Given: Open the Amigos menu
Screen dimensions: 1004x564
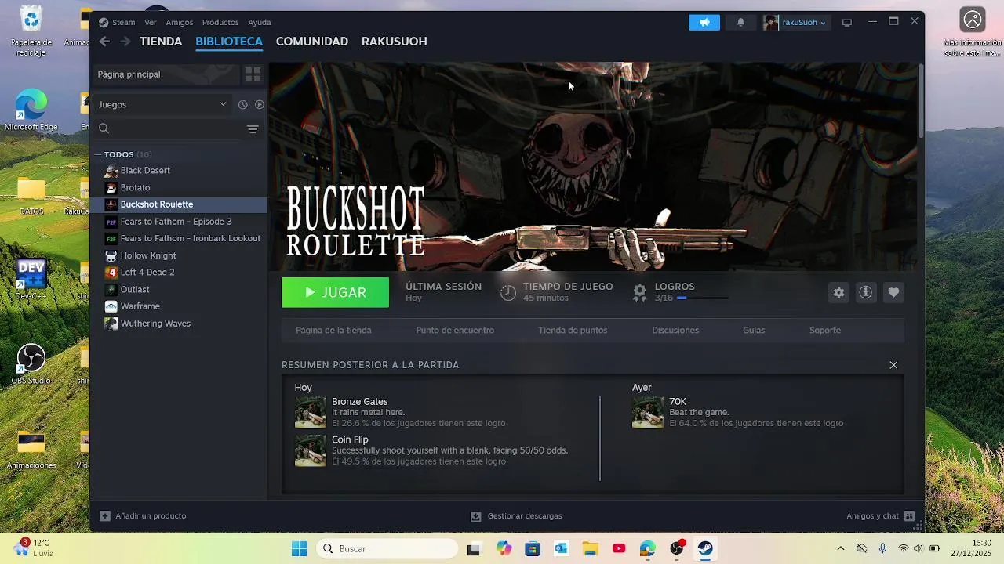Looking at the screenshot, I should click(180, 22).
